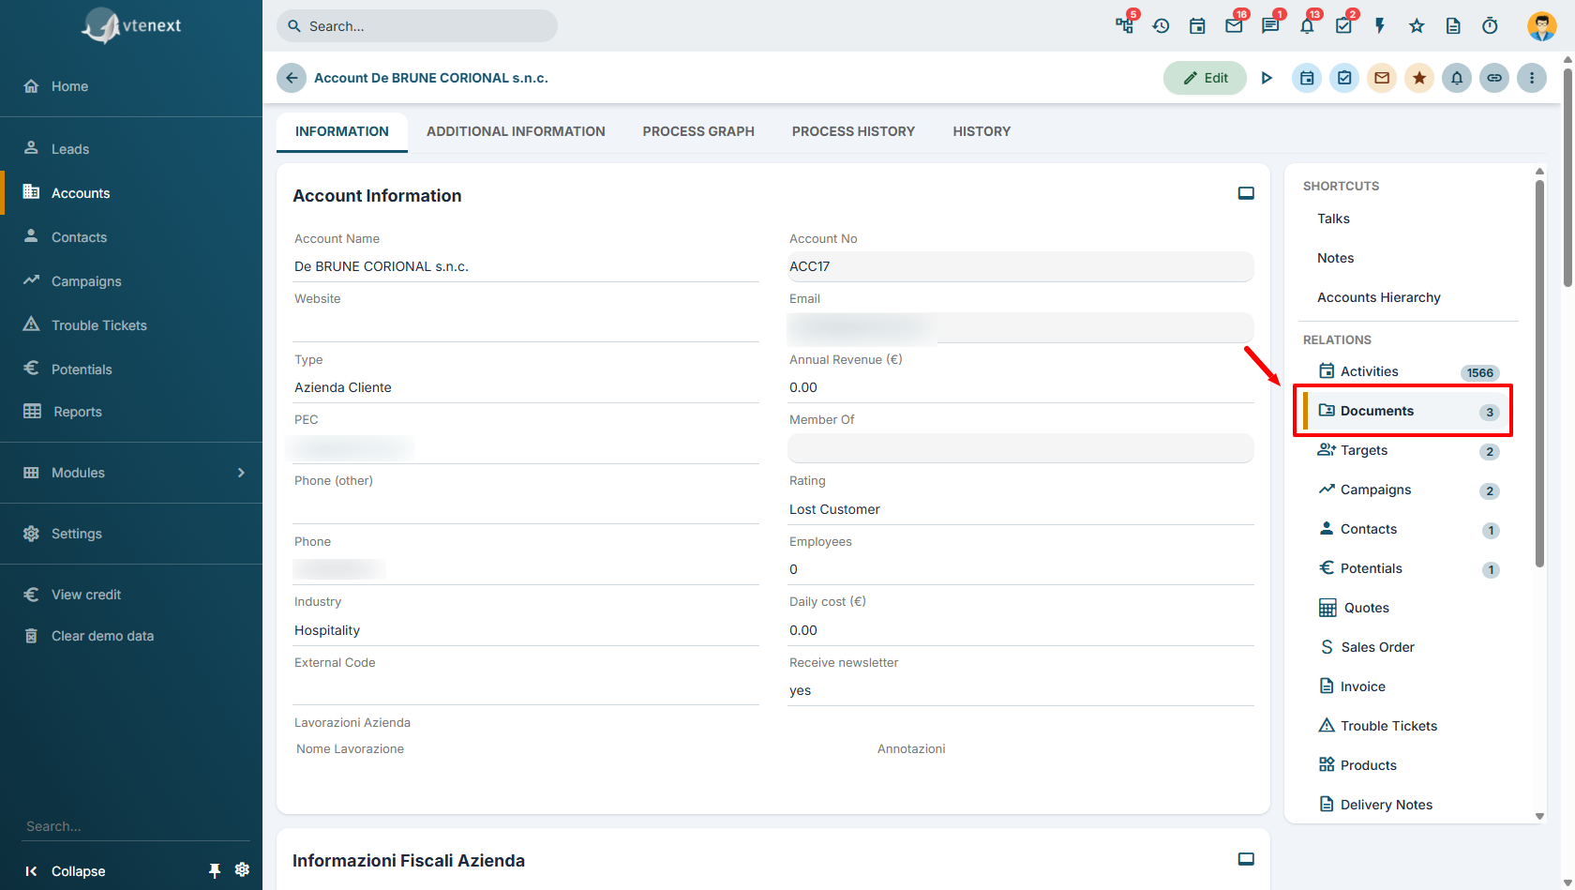This screenshot has width=1575, height=890.
Task: Click the top Search field
Action: [417, 26]
